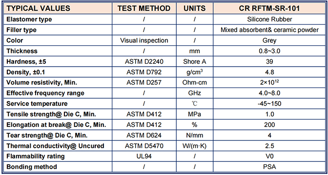Select the Volume resistivity, Min. label
This screenshot has height=175, width=328.
pyautogui.click(x=42, y=83)
